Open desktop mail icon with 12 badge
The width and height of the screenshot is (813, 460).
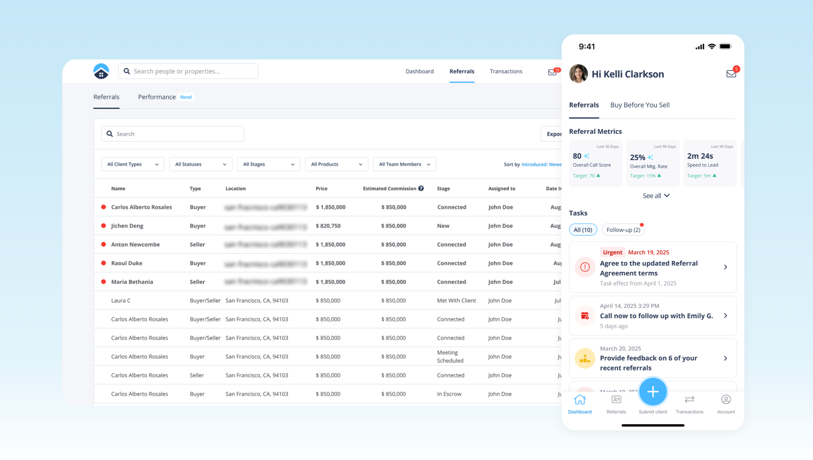tap(552, 72)
